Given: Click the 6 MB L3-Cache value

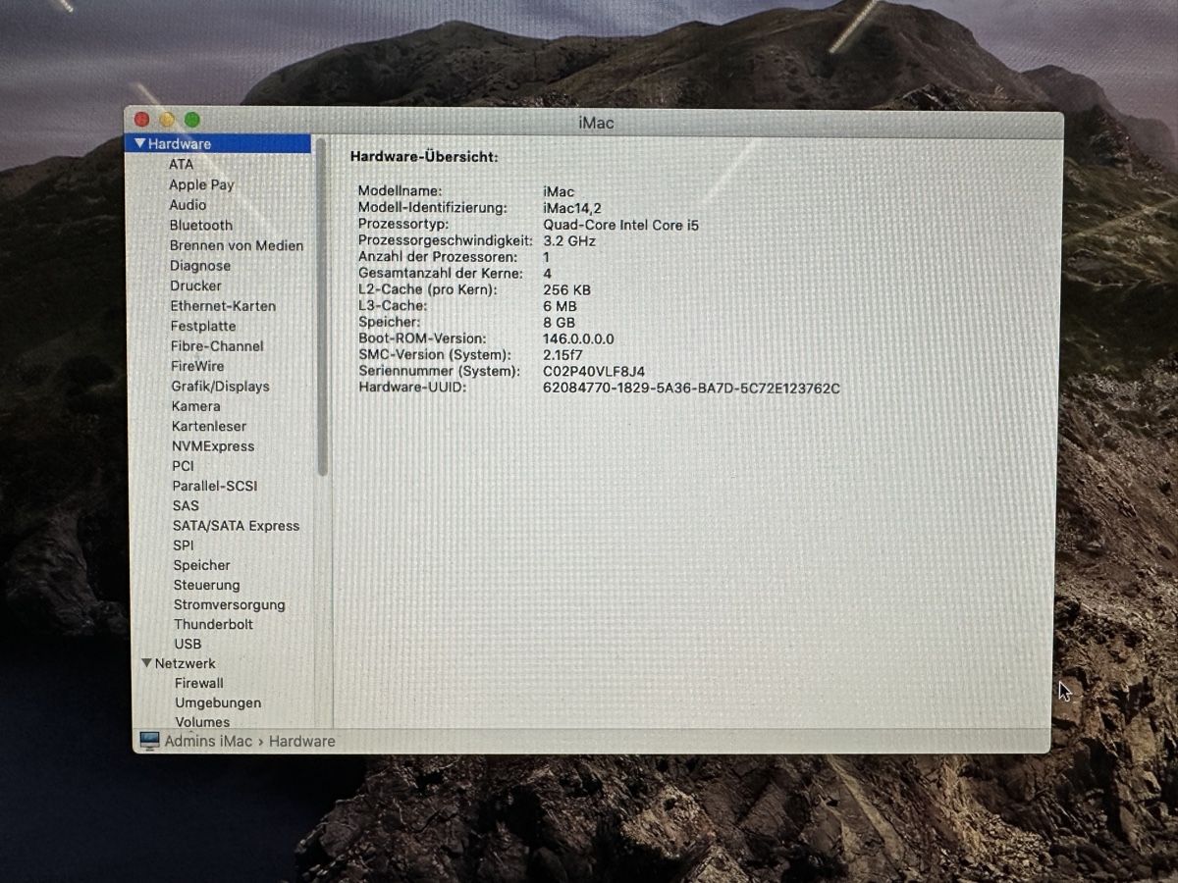Looking at the screenshot, I should click(560, 306).
